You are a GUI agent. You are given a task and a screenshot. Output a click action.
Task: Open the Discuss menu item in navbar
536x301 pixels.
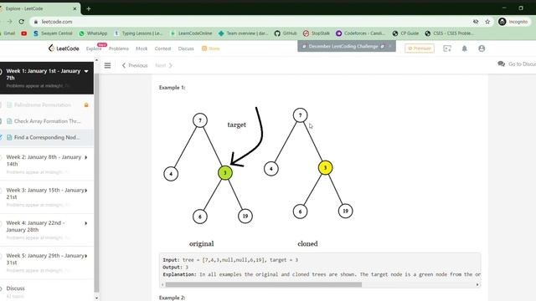186,48
